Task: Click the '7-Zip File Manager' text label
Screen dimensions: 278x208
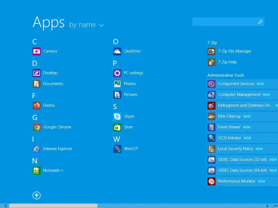Action: (235, 51)
